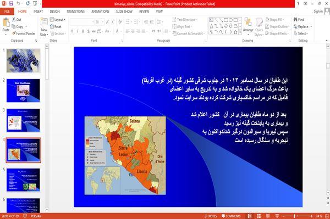Click the Replace button
Image resolution: width=330 pixels, height=219 pixels.
[301, 26]
